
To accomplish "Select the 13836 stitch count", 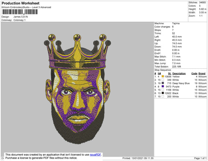I will tap(168, 77).
